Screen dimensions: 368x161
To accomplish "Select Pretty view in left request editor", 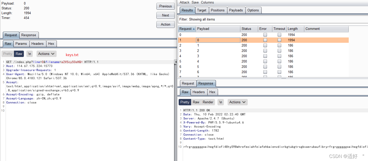I will (x=8, y=54).
